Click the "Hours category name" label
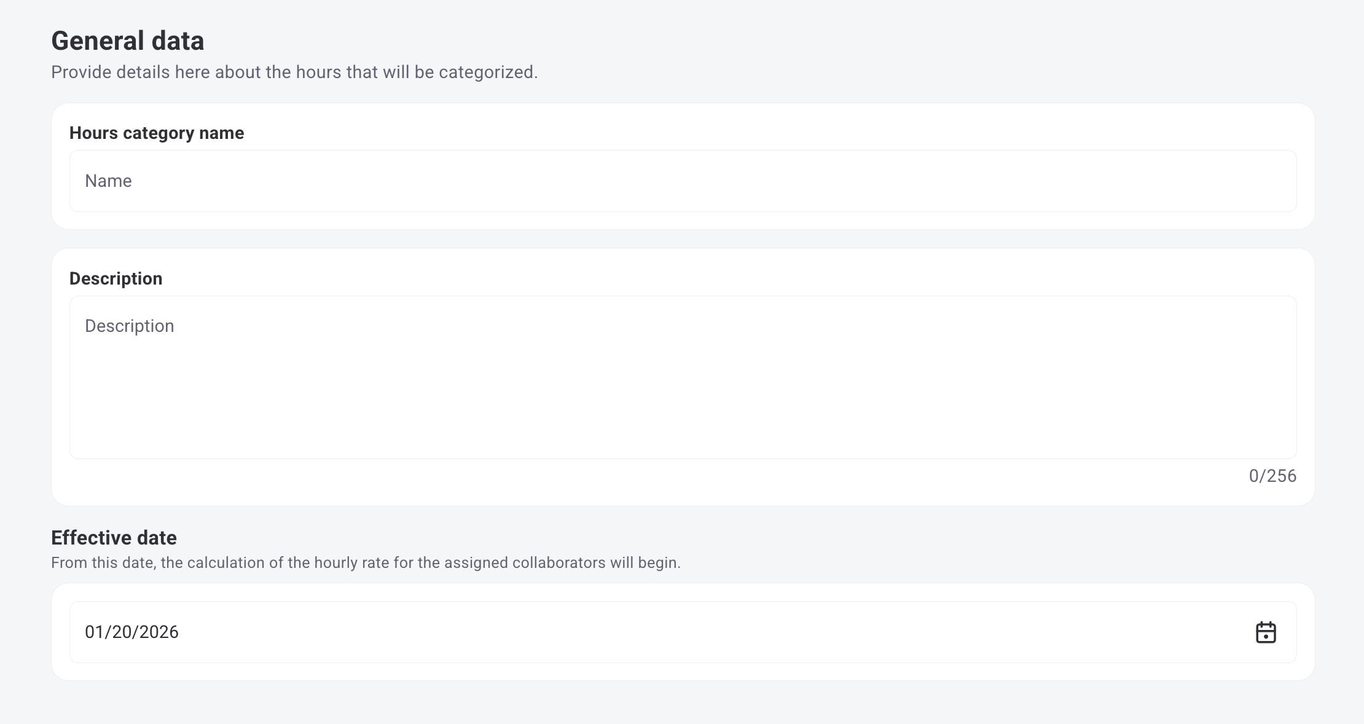This screenshot has width=1364, height=724. 157,133
